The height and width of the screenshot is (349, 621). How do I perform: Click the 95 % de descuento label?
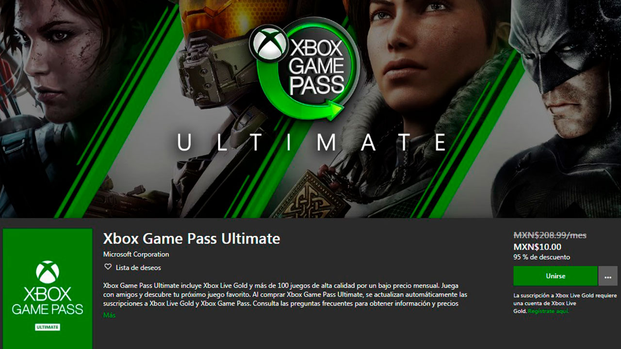pos(542,257)
